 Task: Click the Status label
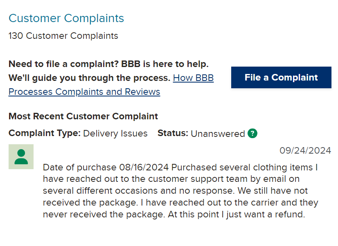coord(173,133)
